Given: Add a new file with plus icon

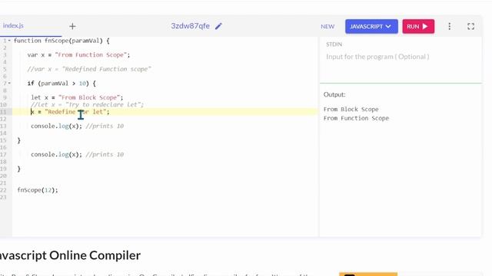Looking at the screenshot, I should pyautogui.click(x=72, y=26).
